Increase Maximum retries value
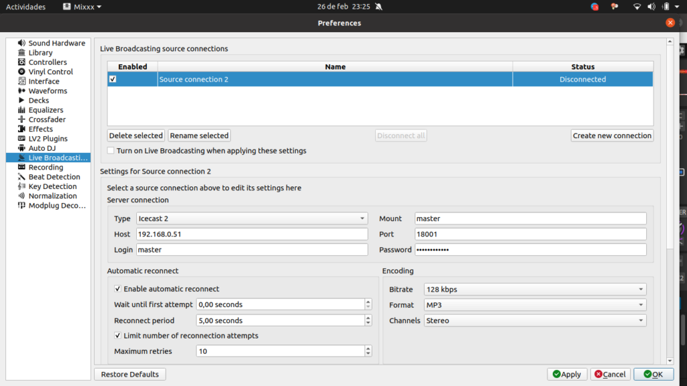This screenshot has width=687, height=386. [x=368, y=348]
